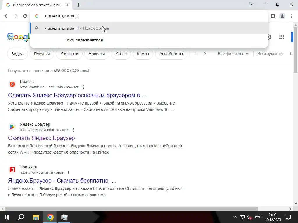Screen dimensions: 298x223
Task: Open three-dot options for browser.yandex.ru result
Action: [73, 130]
